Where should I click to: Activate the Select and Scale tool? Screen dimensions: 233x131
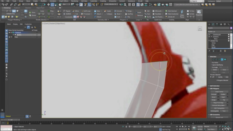pos(56,5)
